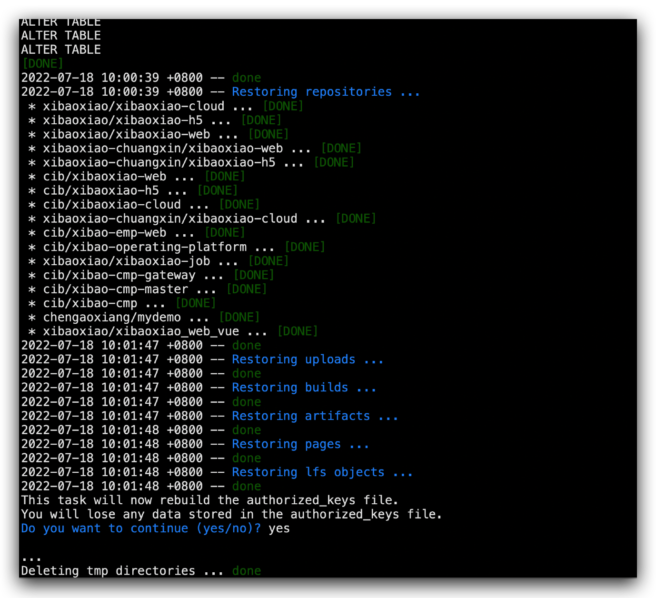Select the "Restoring pages ..." log message

300,444
